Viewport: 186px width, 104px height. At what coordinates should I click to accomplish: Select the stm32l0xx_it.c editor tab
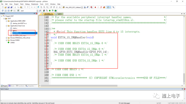click(x=48, y=14)
